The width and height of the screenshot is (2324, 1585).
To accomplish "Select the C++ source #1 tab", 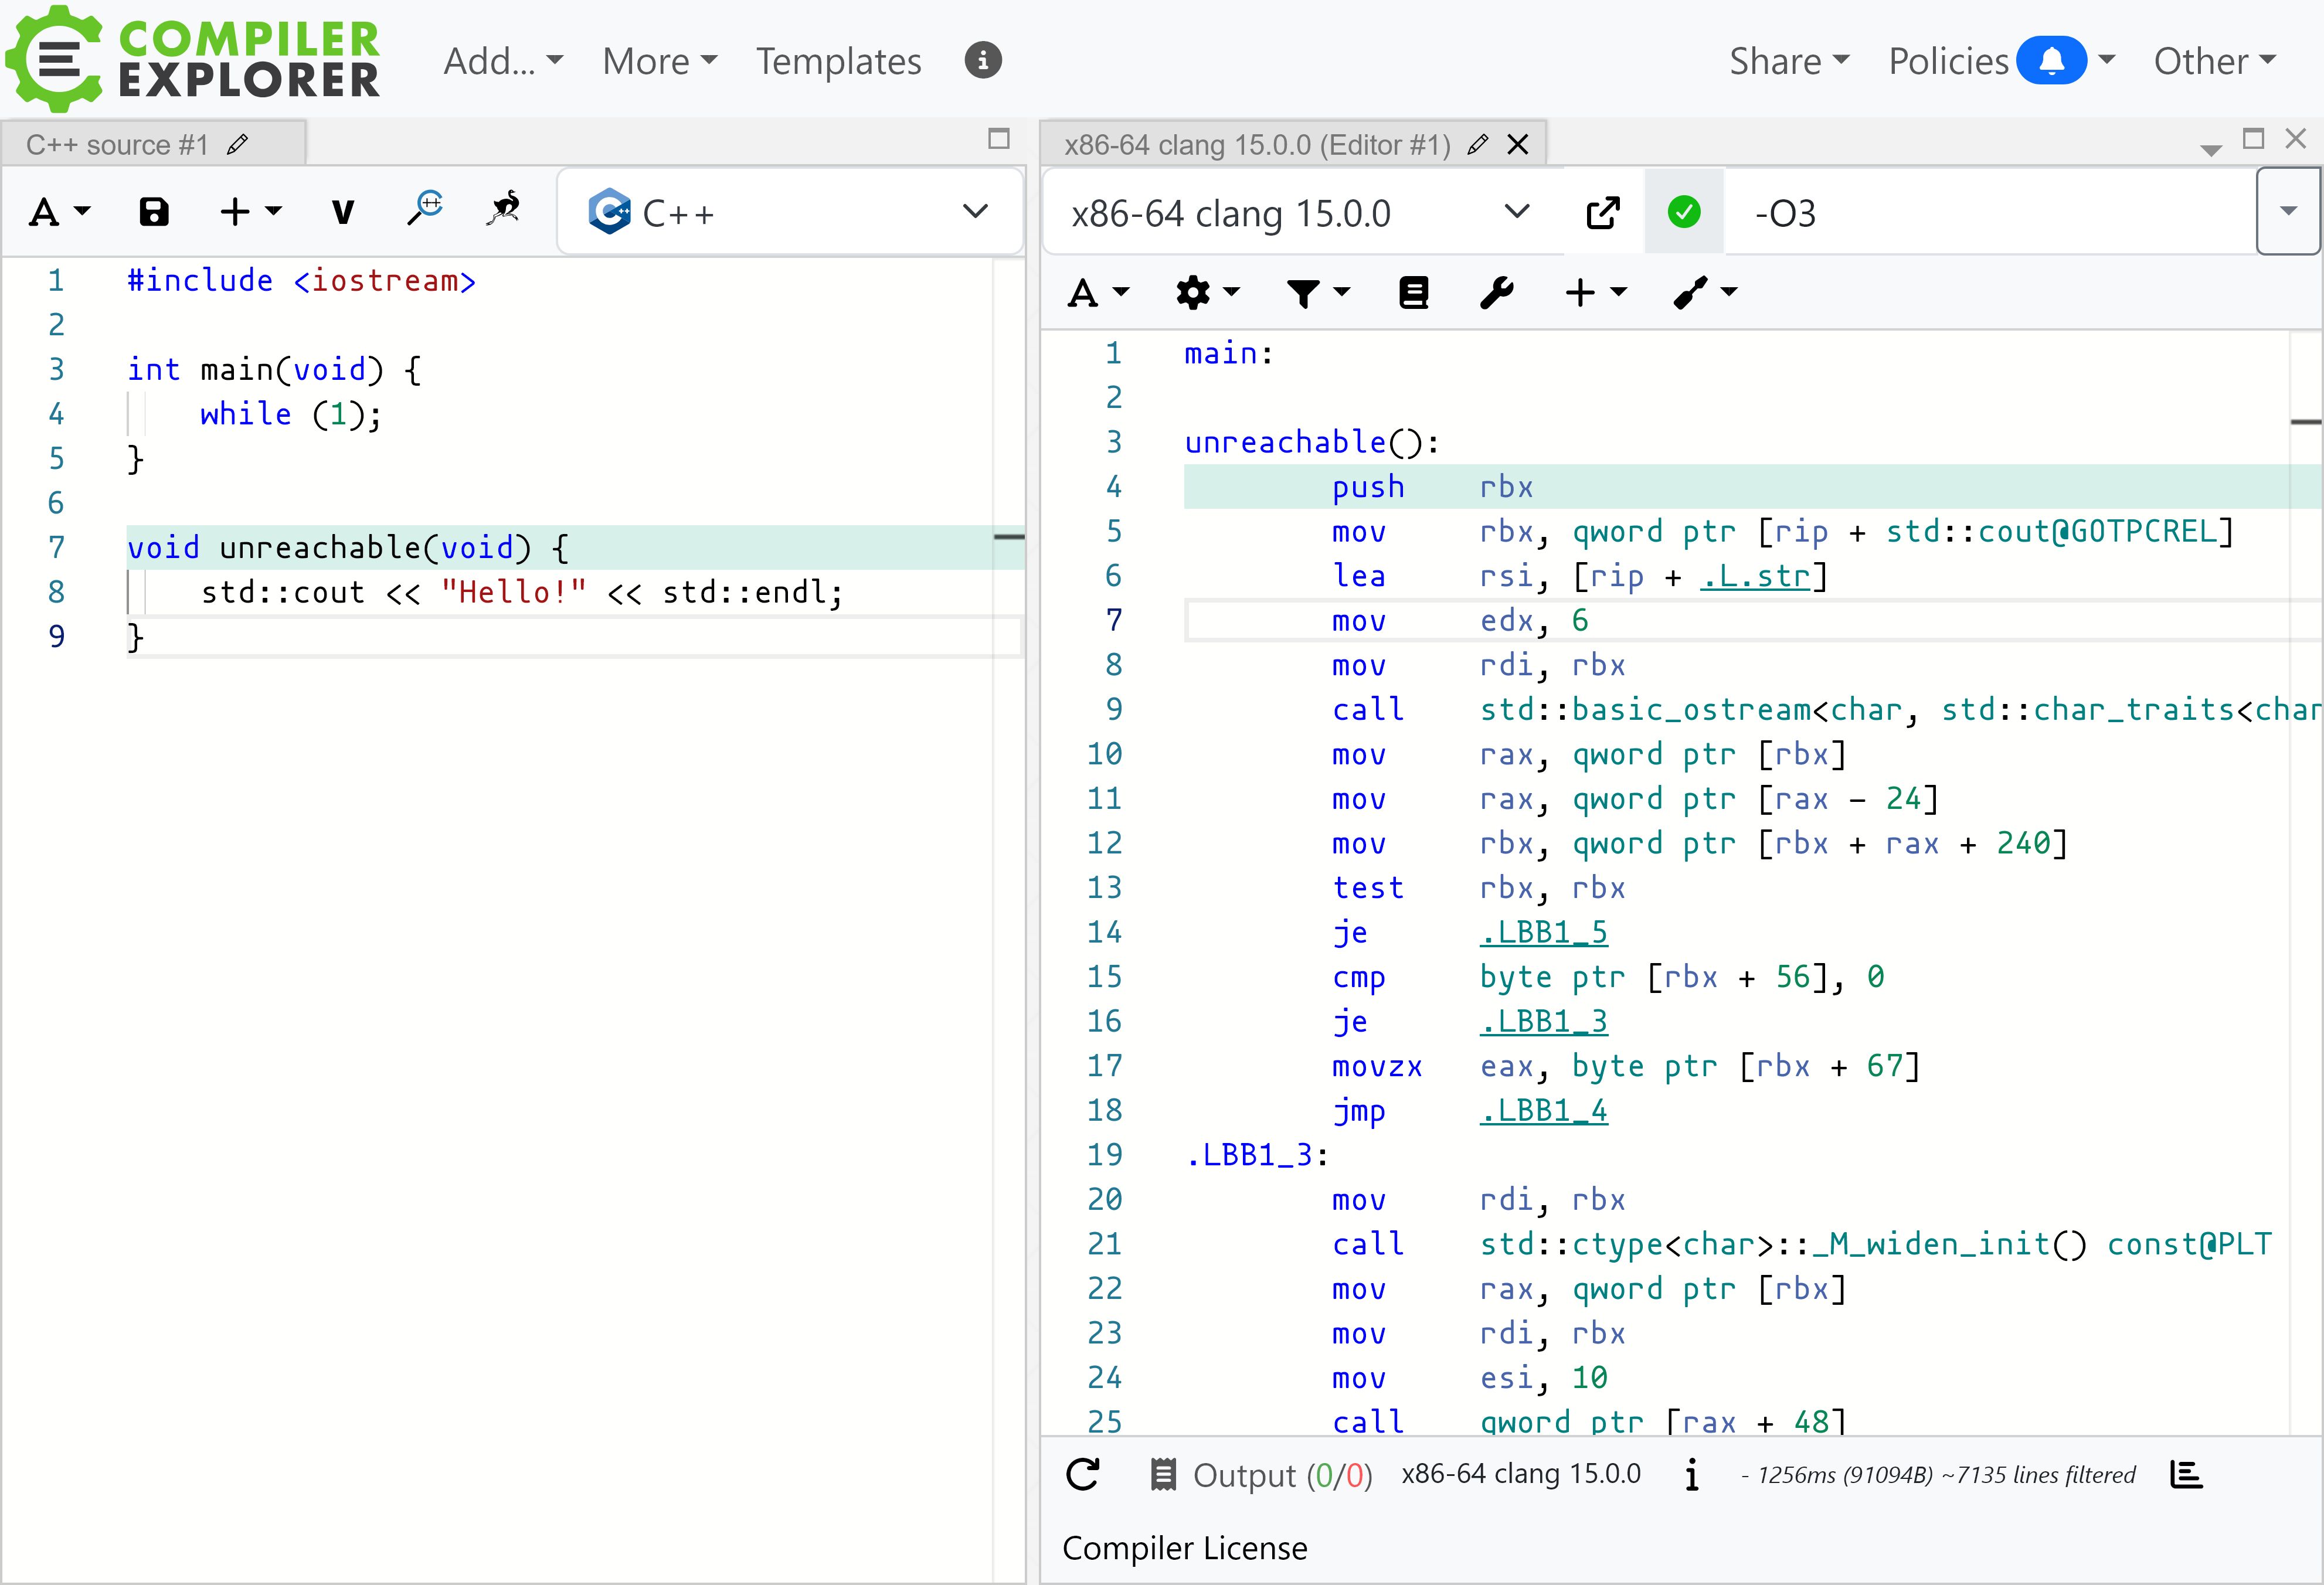I will tap(118, 145).
